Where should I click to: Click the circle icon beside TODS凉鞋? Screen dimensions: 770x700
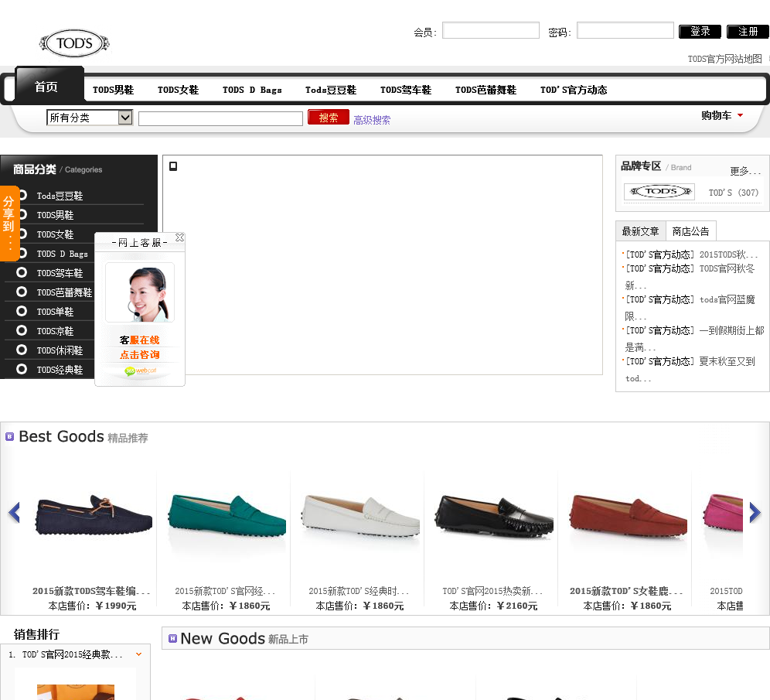coord(22,330)
